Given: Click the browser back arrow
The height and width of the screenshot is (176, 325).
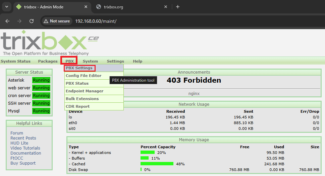Looking at the screenshot, I should click(x=7, y=21).
